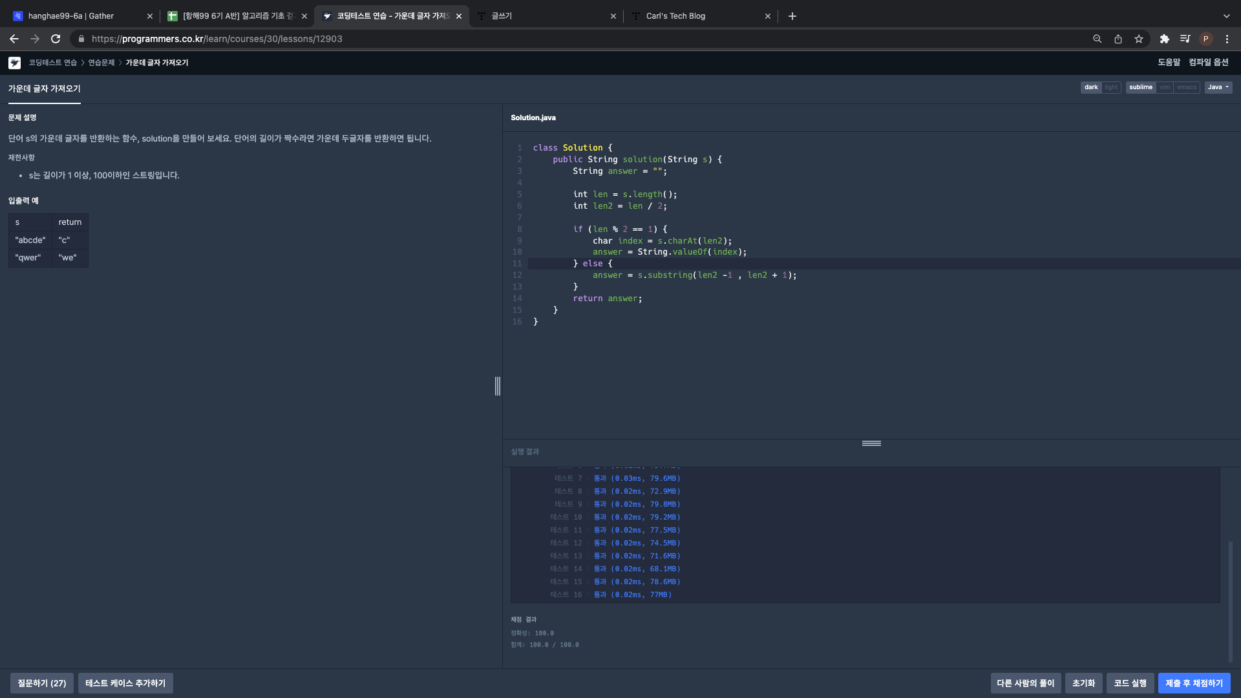Click the zoom magnifier icon in address bar

[x=1097, y=39]
